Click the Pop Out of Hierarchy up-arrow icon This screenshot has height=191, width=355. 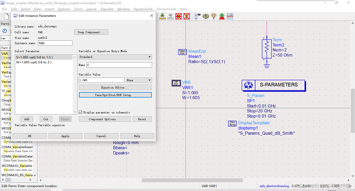[x=170, y=16]
